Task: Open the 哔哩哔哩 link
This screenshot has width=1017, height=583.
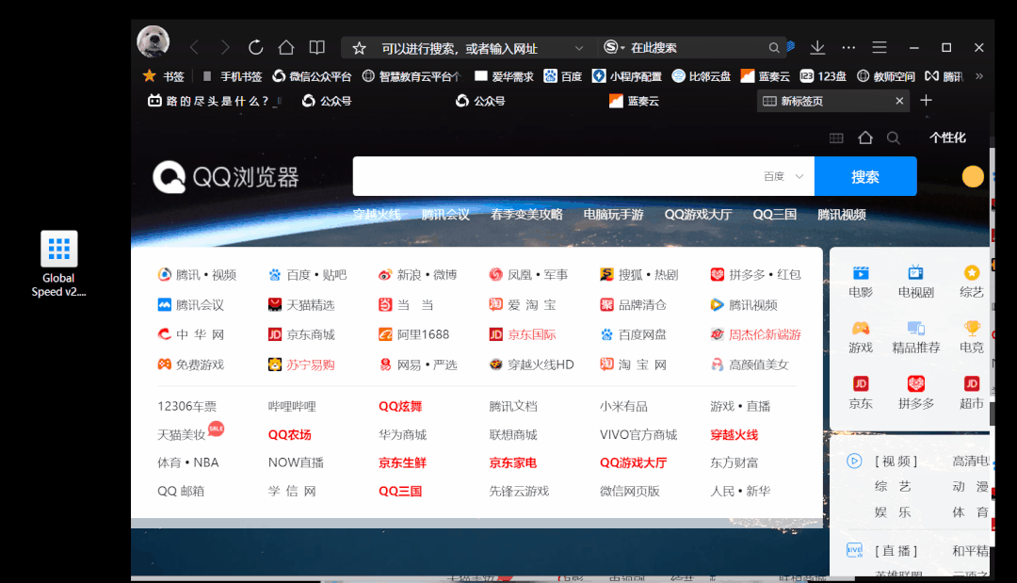Action: tap(292, 407)
